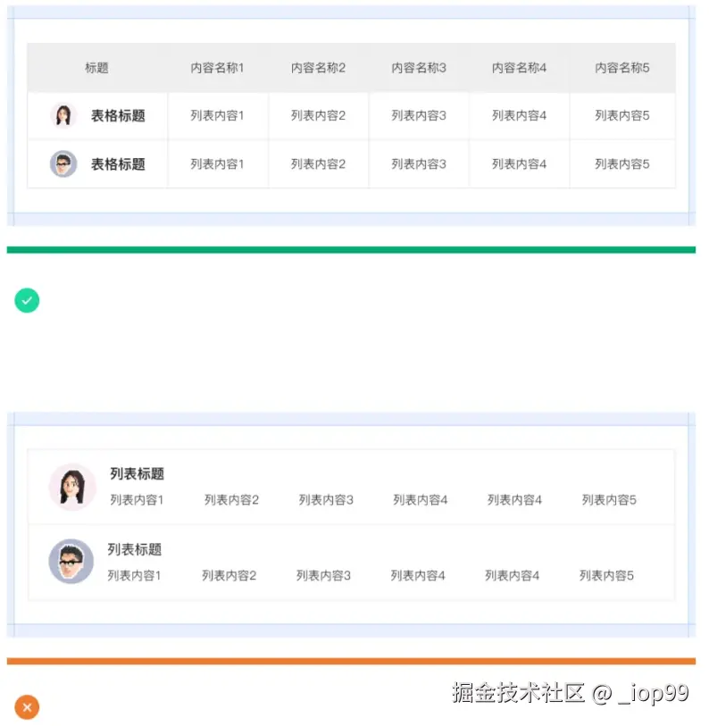Image resolution: width=709 pixels, height=726 pixels.
Task: Click 列表内容2 in glasses man's table row
Action: [318, 164]
